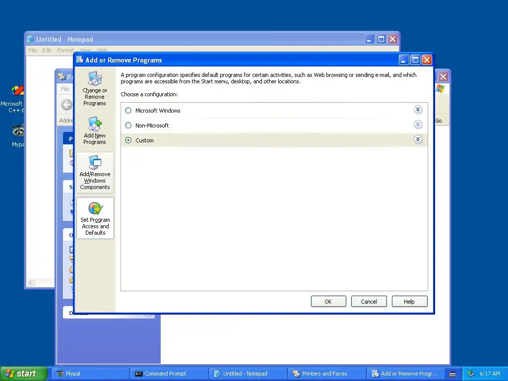The image size is (508, 381).
Task: Expand the Microsoft Windows configuration details
Action: point(418,110)
